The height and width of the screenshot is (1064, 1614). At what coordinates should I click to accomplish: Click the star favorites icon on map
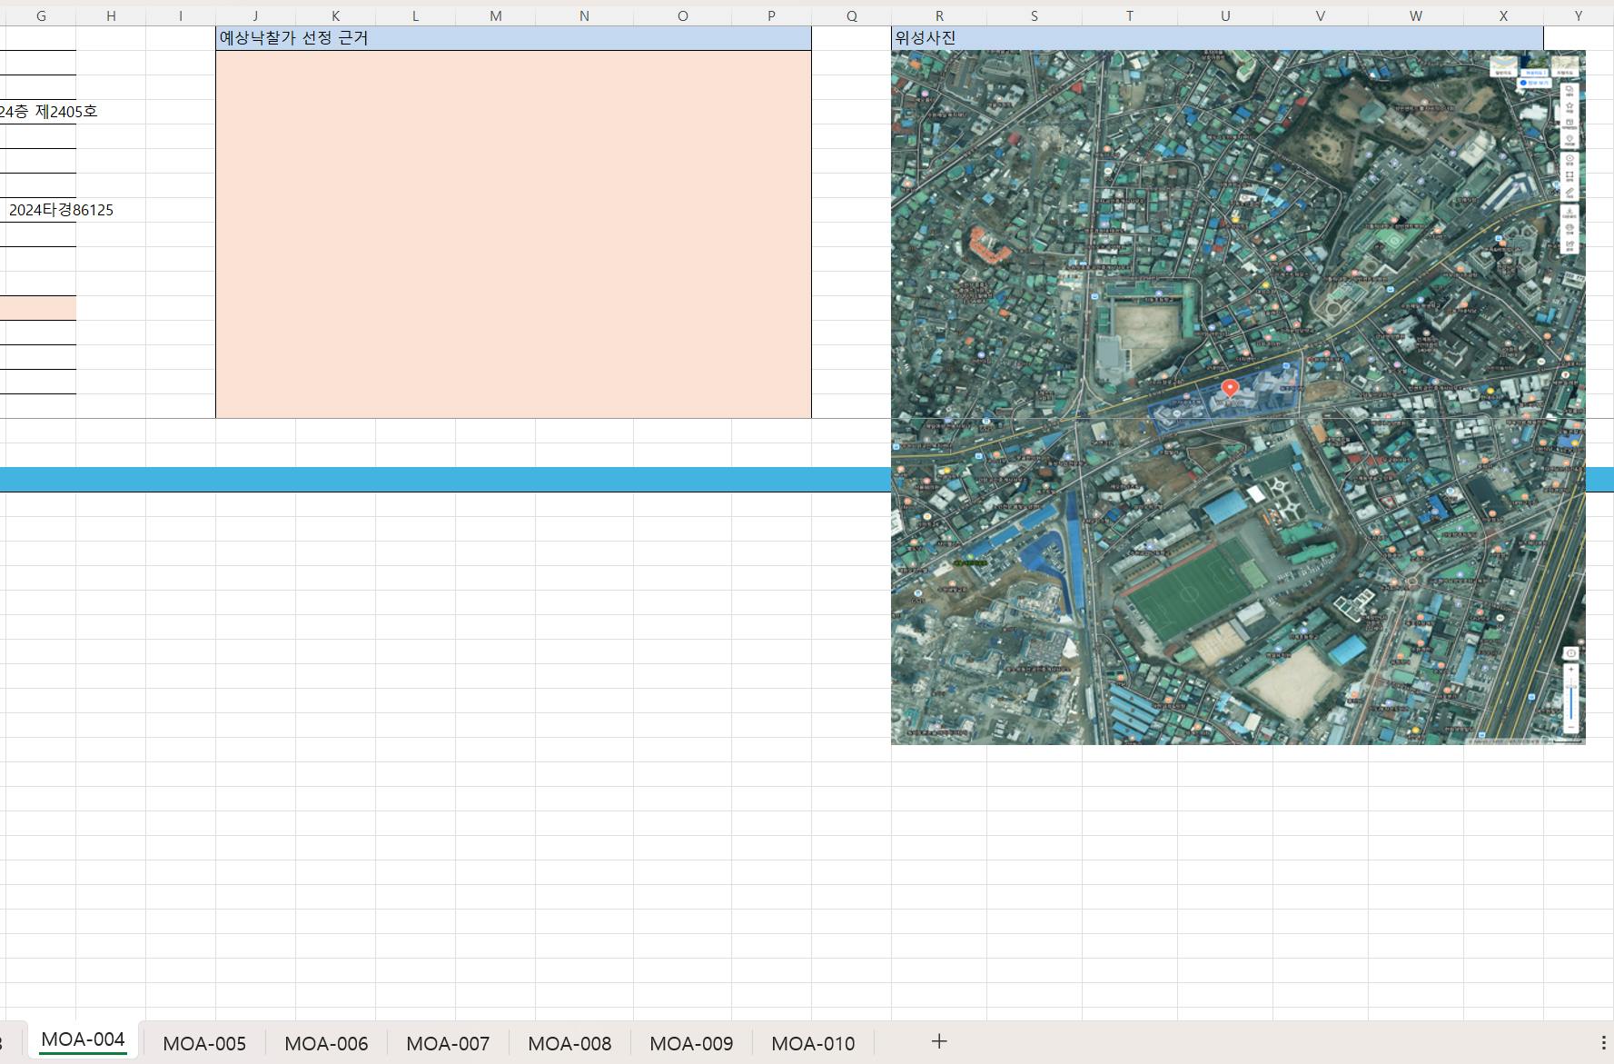pyautogui.click(x=1569, y=107)
